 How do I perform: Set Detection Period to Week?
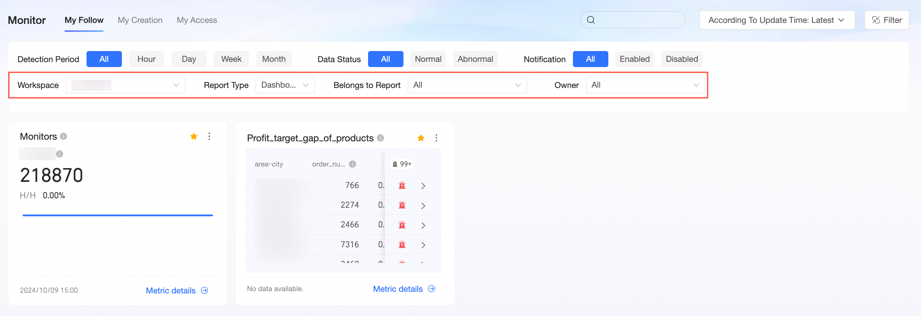(231, 59)
